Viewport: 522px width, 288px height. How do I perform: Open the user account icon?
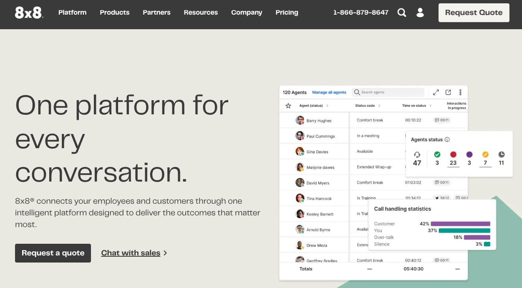(420, 13)
